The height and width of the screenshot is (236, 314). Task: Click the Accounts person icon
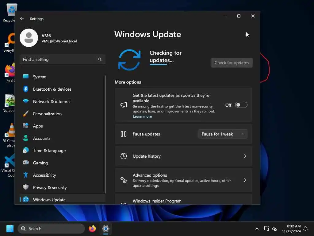[26, 138]
